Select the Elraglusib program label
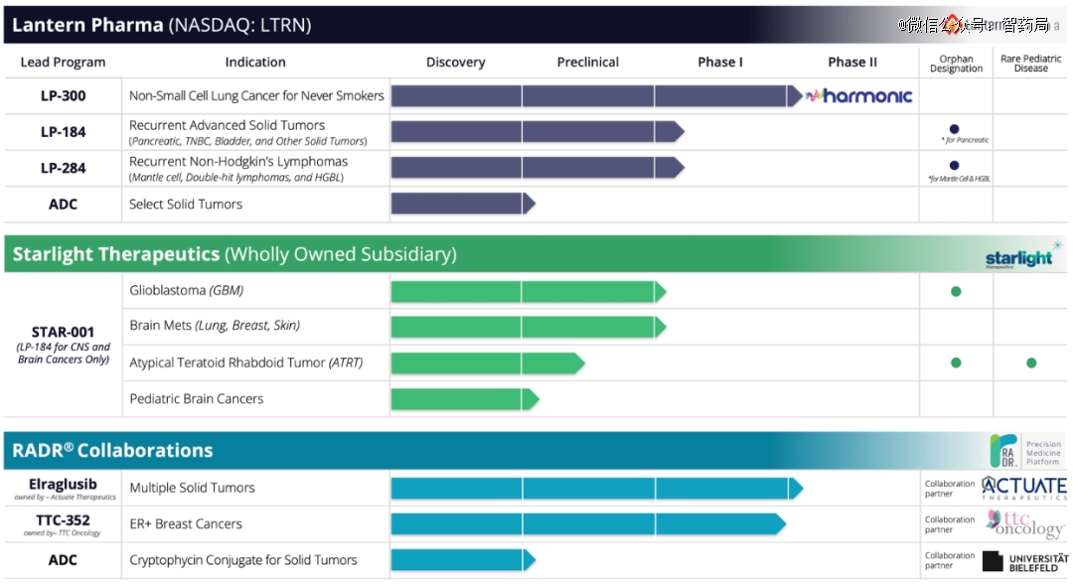Image resolution: width=1073 pixels, height=584 pixels. coord(63,484)
